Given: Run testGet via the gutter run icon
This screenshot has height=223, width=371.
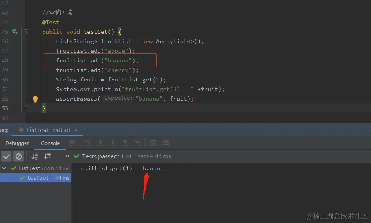Looking at the screenshot, I should (x=15, y=31).
